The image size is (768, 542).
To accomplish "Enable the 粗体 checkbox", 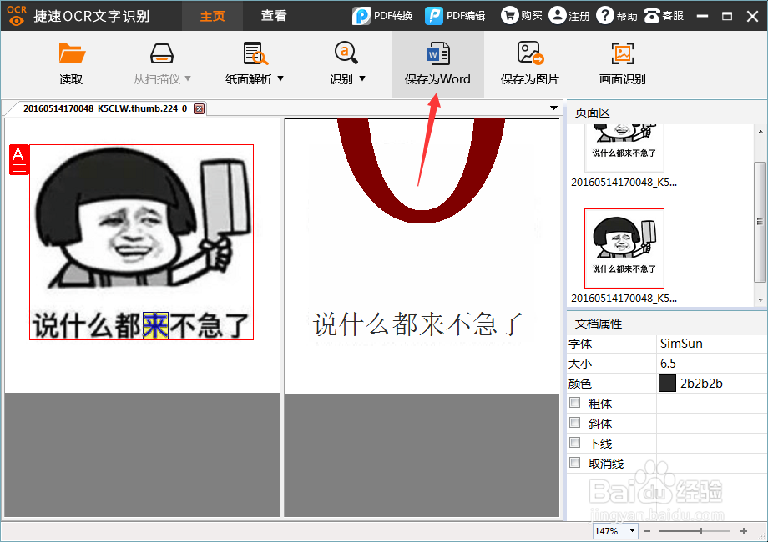I will 575,403.
